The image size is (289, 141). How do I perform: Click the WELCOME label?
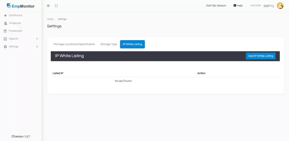255,6
